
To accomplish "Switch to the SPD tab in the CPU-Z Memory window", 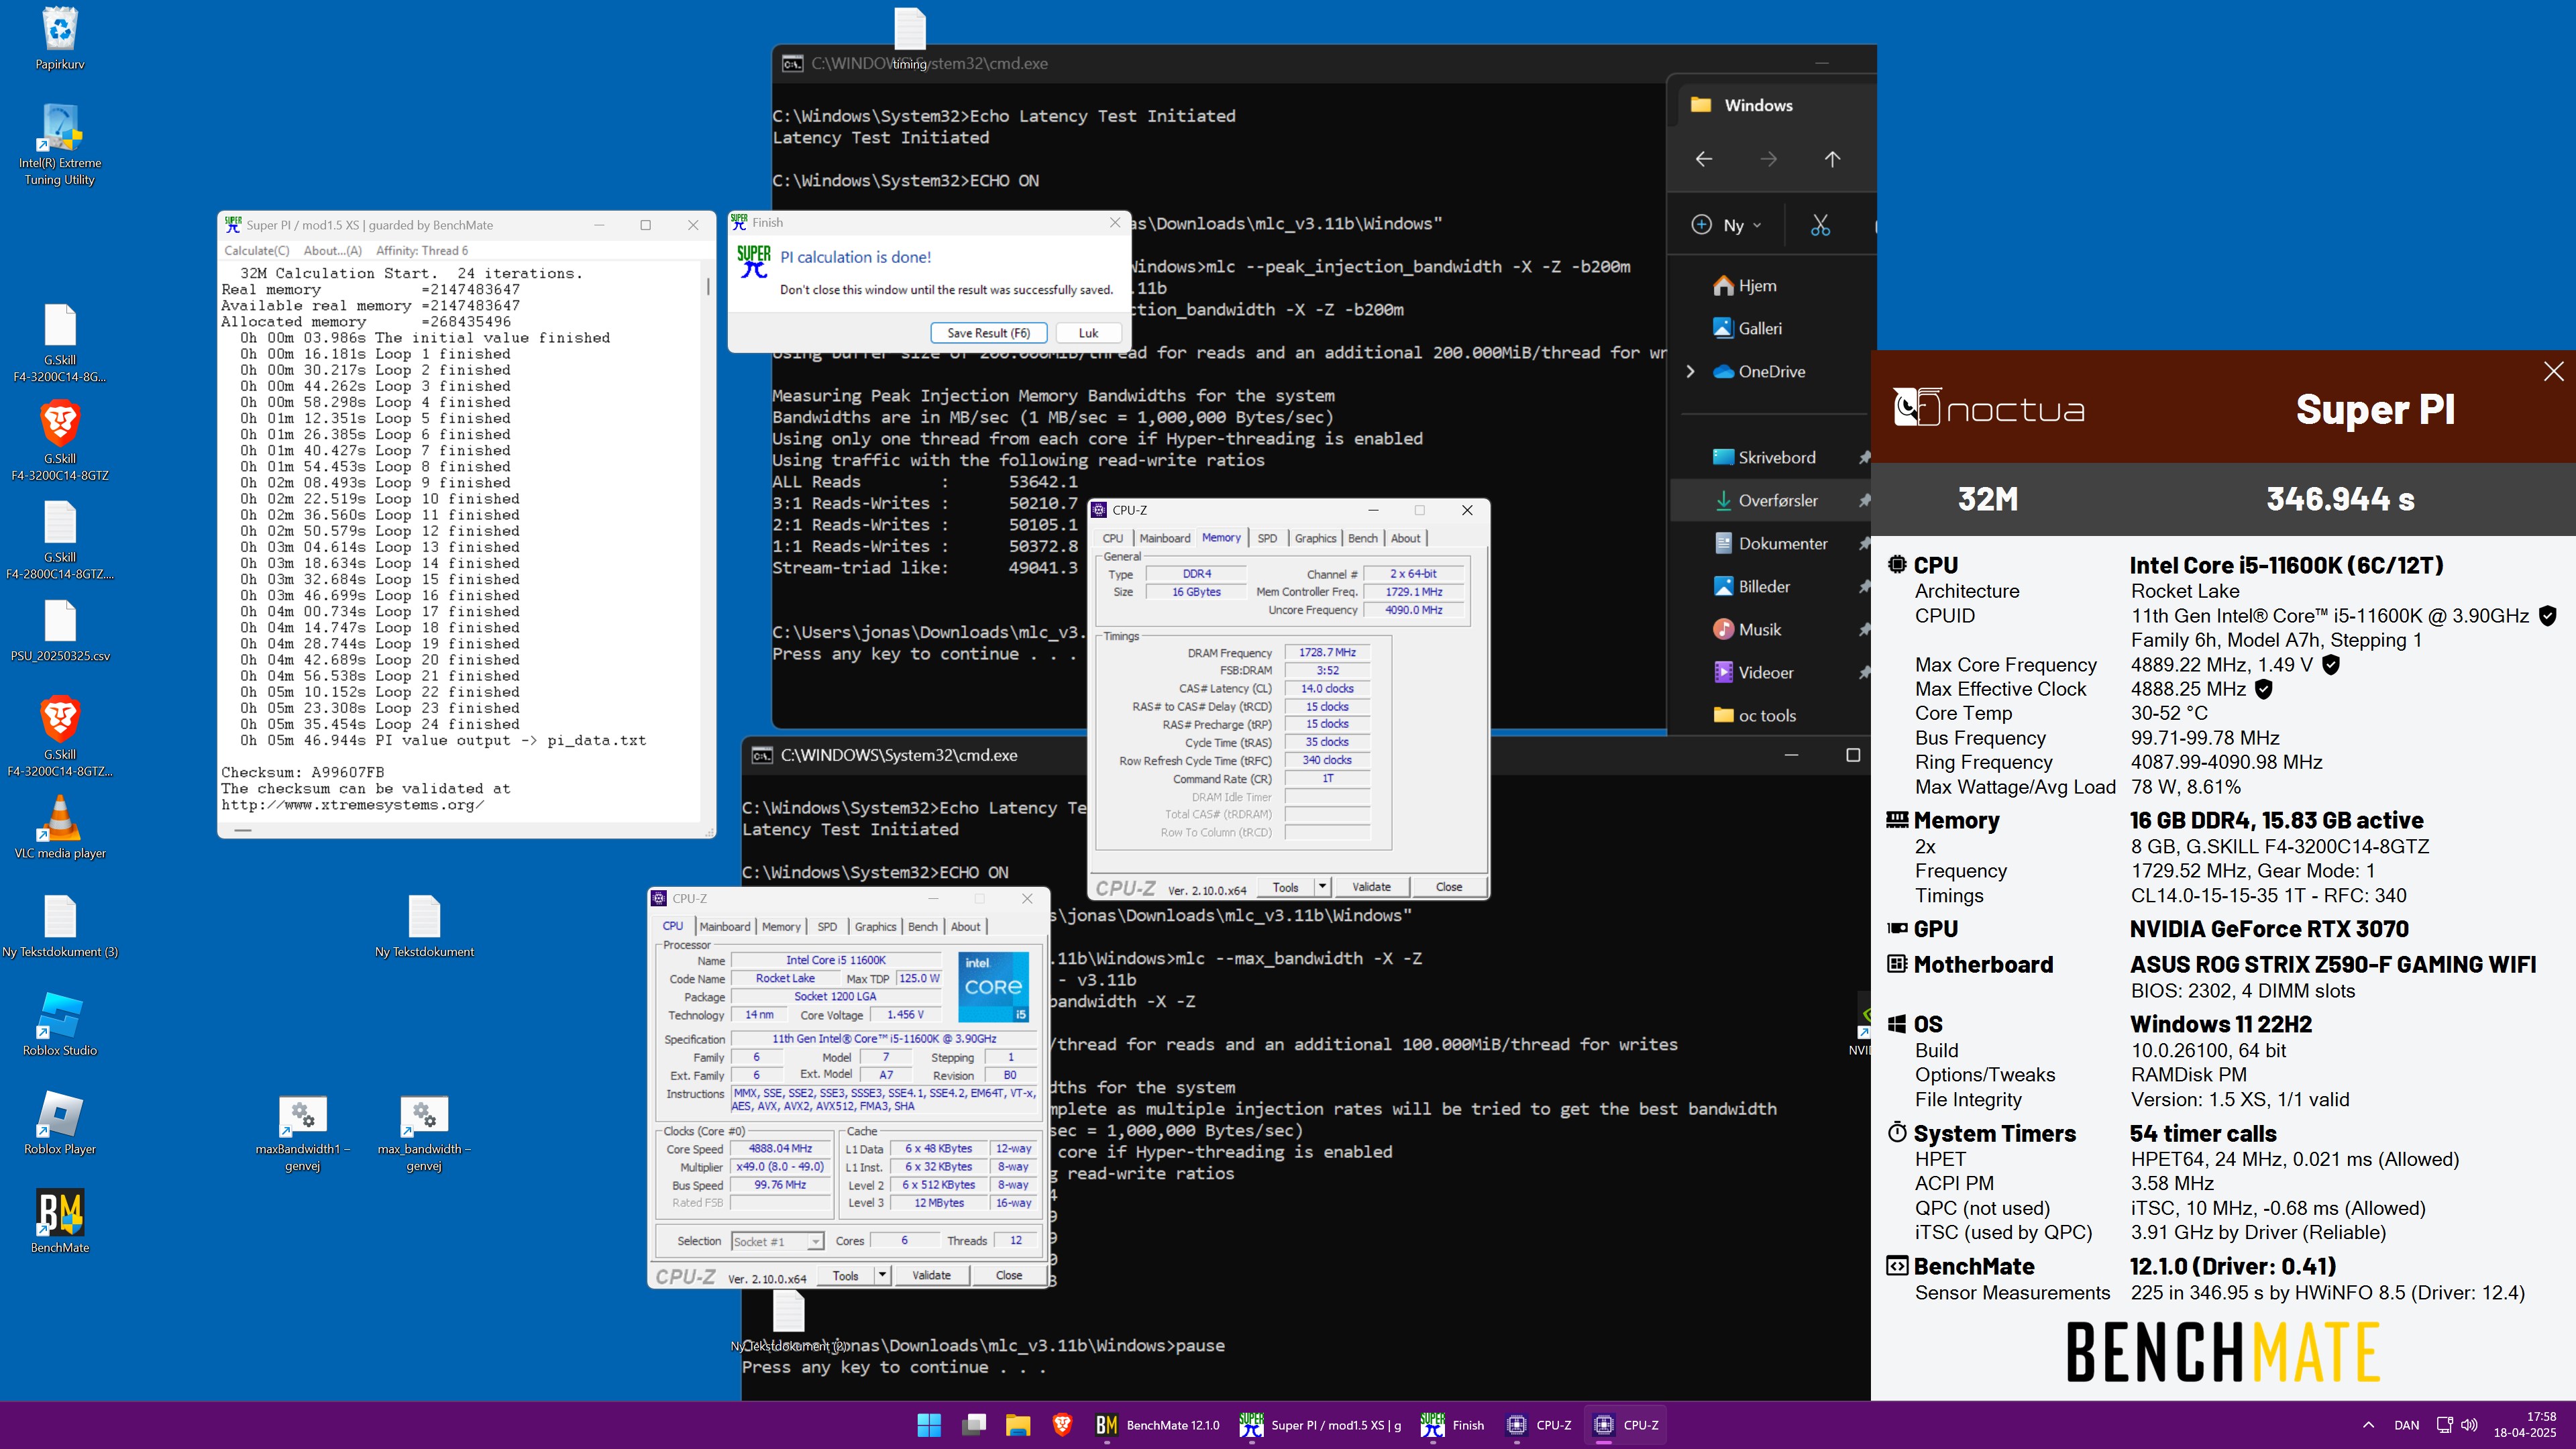I will [x=1267, y=538].
